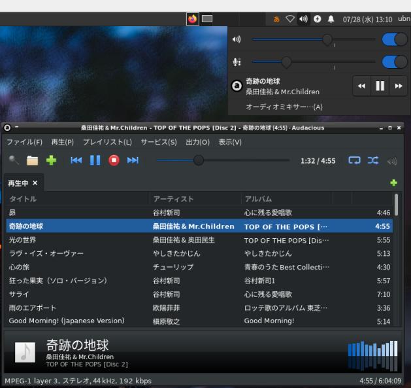
Task: Open the 再生(P) menu
Action: [63, 142]
